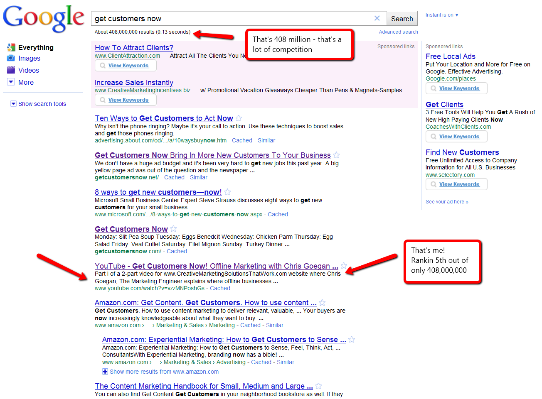Click the Videos film icon
542x399 pixels.
(11, 70)
